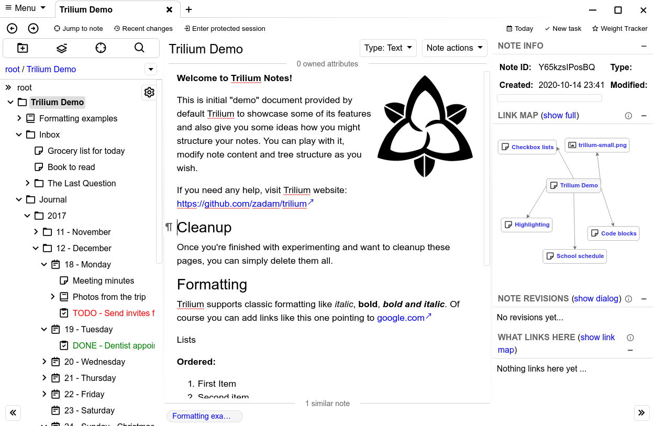This screenshot has height=426, width=655.
Task: Collapse the right pane with double-chevron button
Action: coord(641,412)
